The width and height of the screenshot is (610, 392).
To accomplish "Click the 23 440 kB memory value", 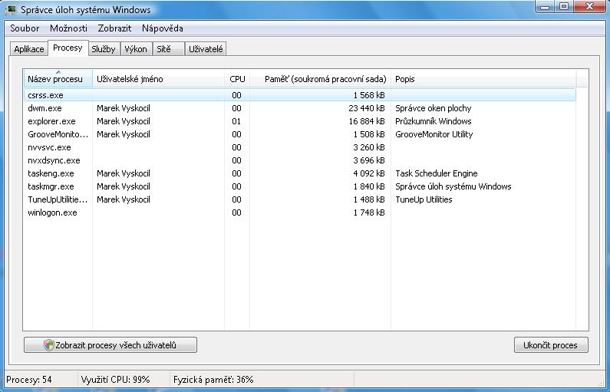I will click(x=367, y=108).
